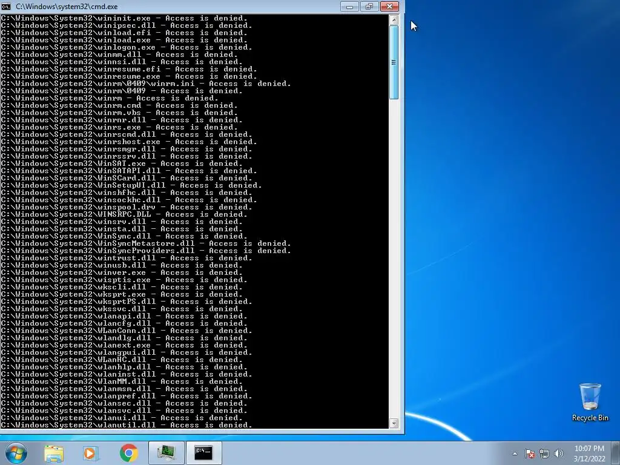Image resolution: width=620 pixels, height=465 pixels.
Task: Open Google Chrome from the taskbar
Action: [x=129, y=453]
